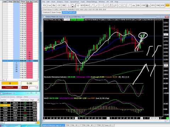Open the Spreadsheet menu
170x127 pixels.
click(74, 2)
